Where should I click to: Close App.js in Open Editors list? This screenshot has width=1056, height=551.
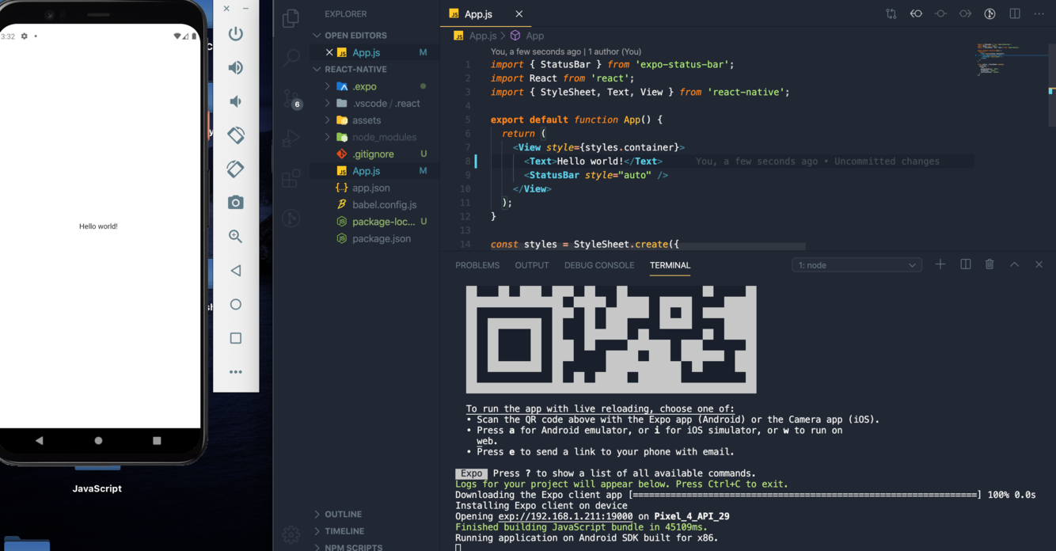pos(329,52)
